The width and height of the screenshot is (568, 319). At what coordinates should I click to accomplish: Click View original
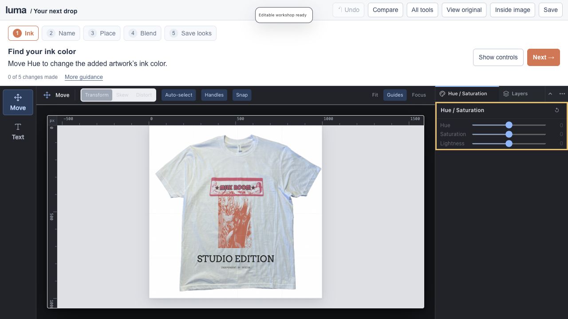(464, 10)
